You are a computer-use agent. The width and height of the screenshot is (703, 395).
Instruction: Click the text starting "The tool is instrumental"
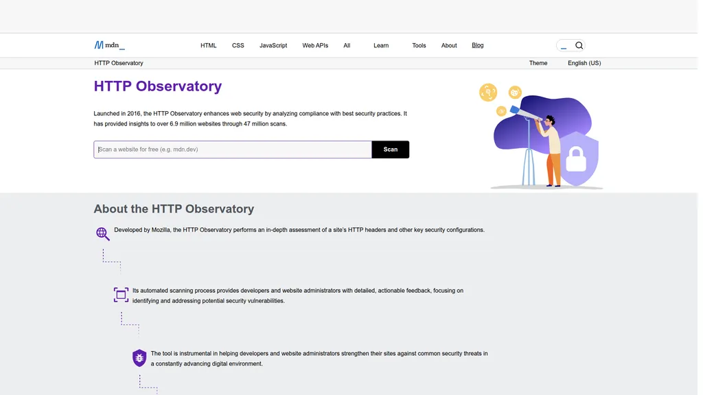319,358
